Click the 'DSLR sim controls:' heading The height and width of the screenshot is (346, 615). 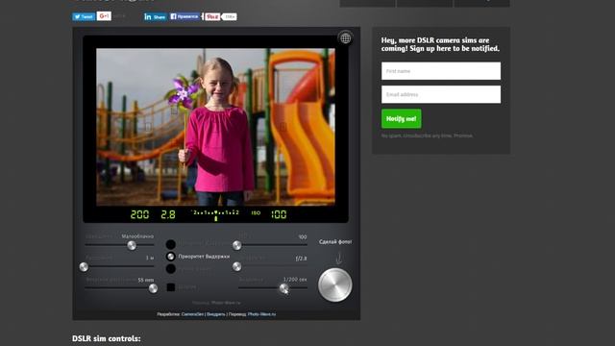coord(107,338)
